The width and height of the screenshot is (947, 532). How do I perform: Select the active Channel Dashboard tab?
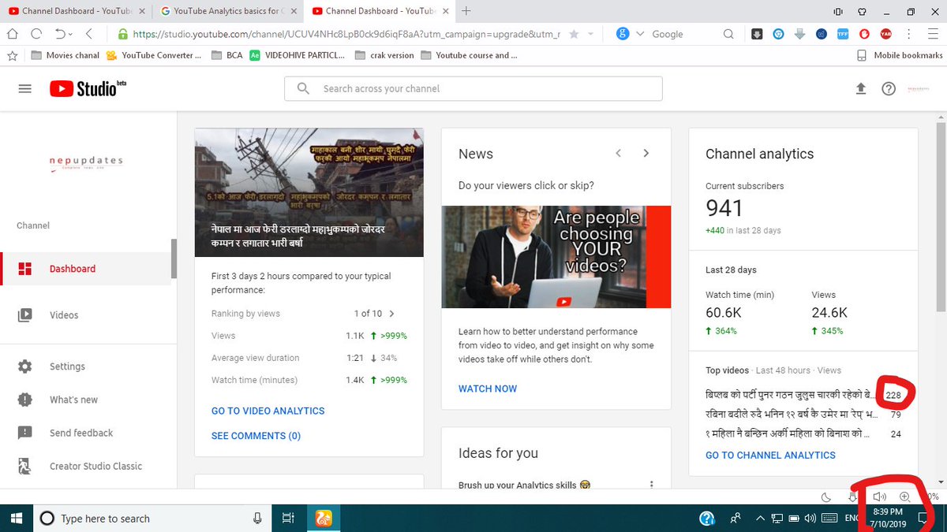point(380,11)
